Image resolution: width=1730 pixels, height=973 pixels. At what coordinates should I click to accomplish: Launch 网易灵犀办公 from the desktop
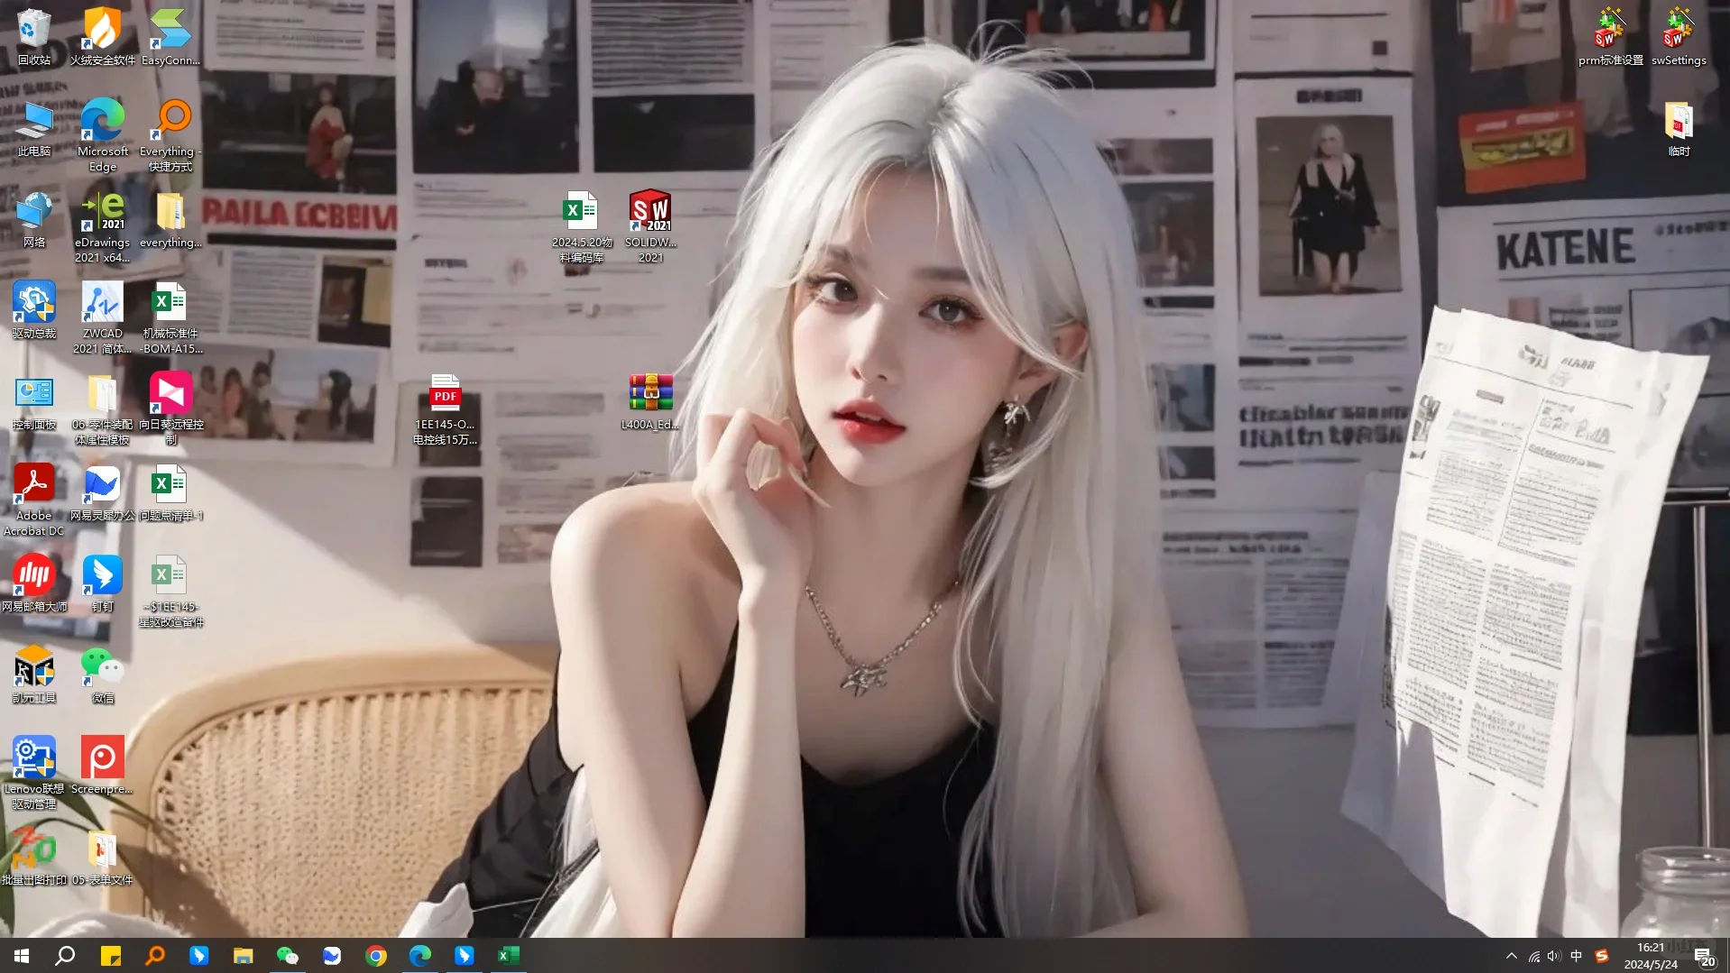[102, 492]
